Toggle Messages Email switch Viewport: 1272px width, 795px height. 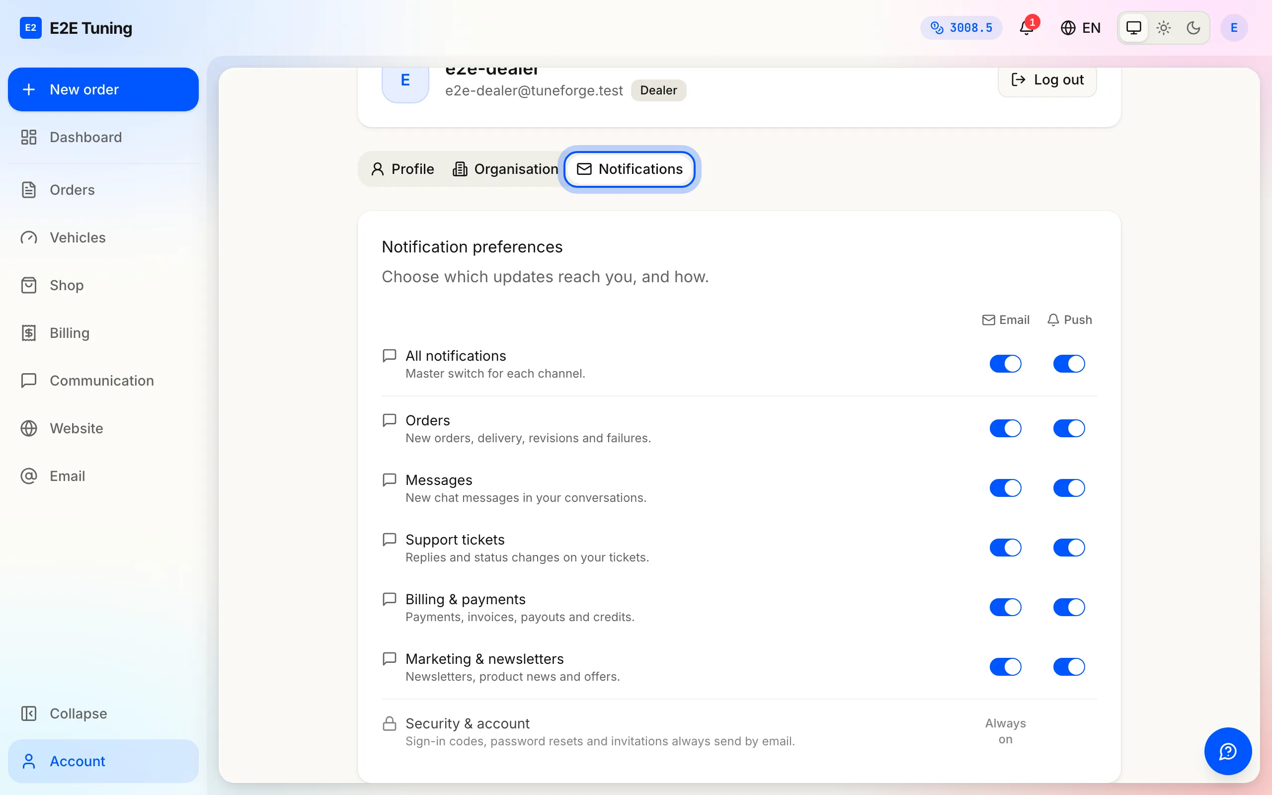click(x=1005, y=488)
